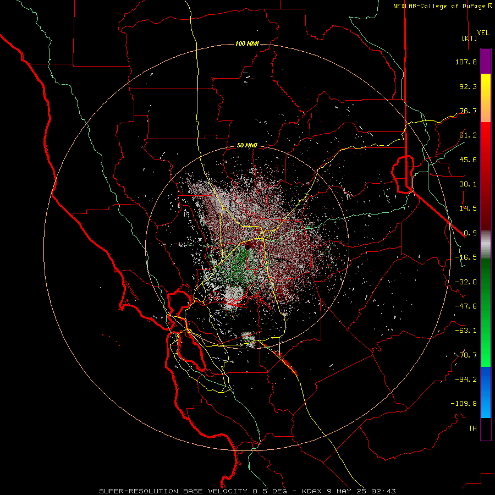The width and height of the screenshot is (495, 495).
Task: Click the -0.9 velocity scale value
Action: pos(468,233)
